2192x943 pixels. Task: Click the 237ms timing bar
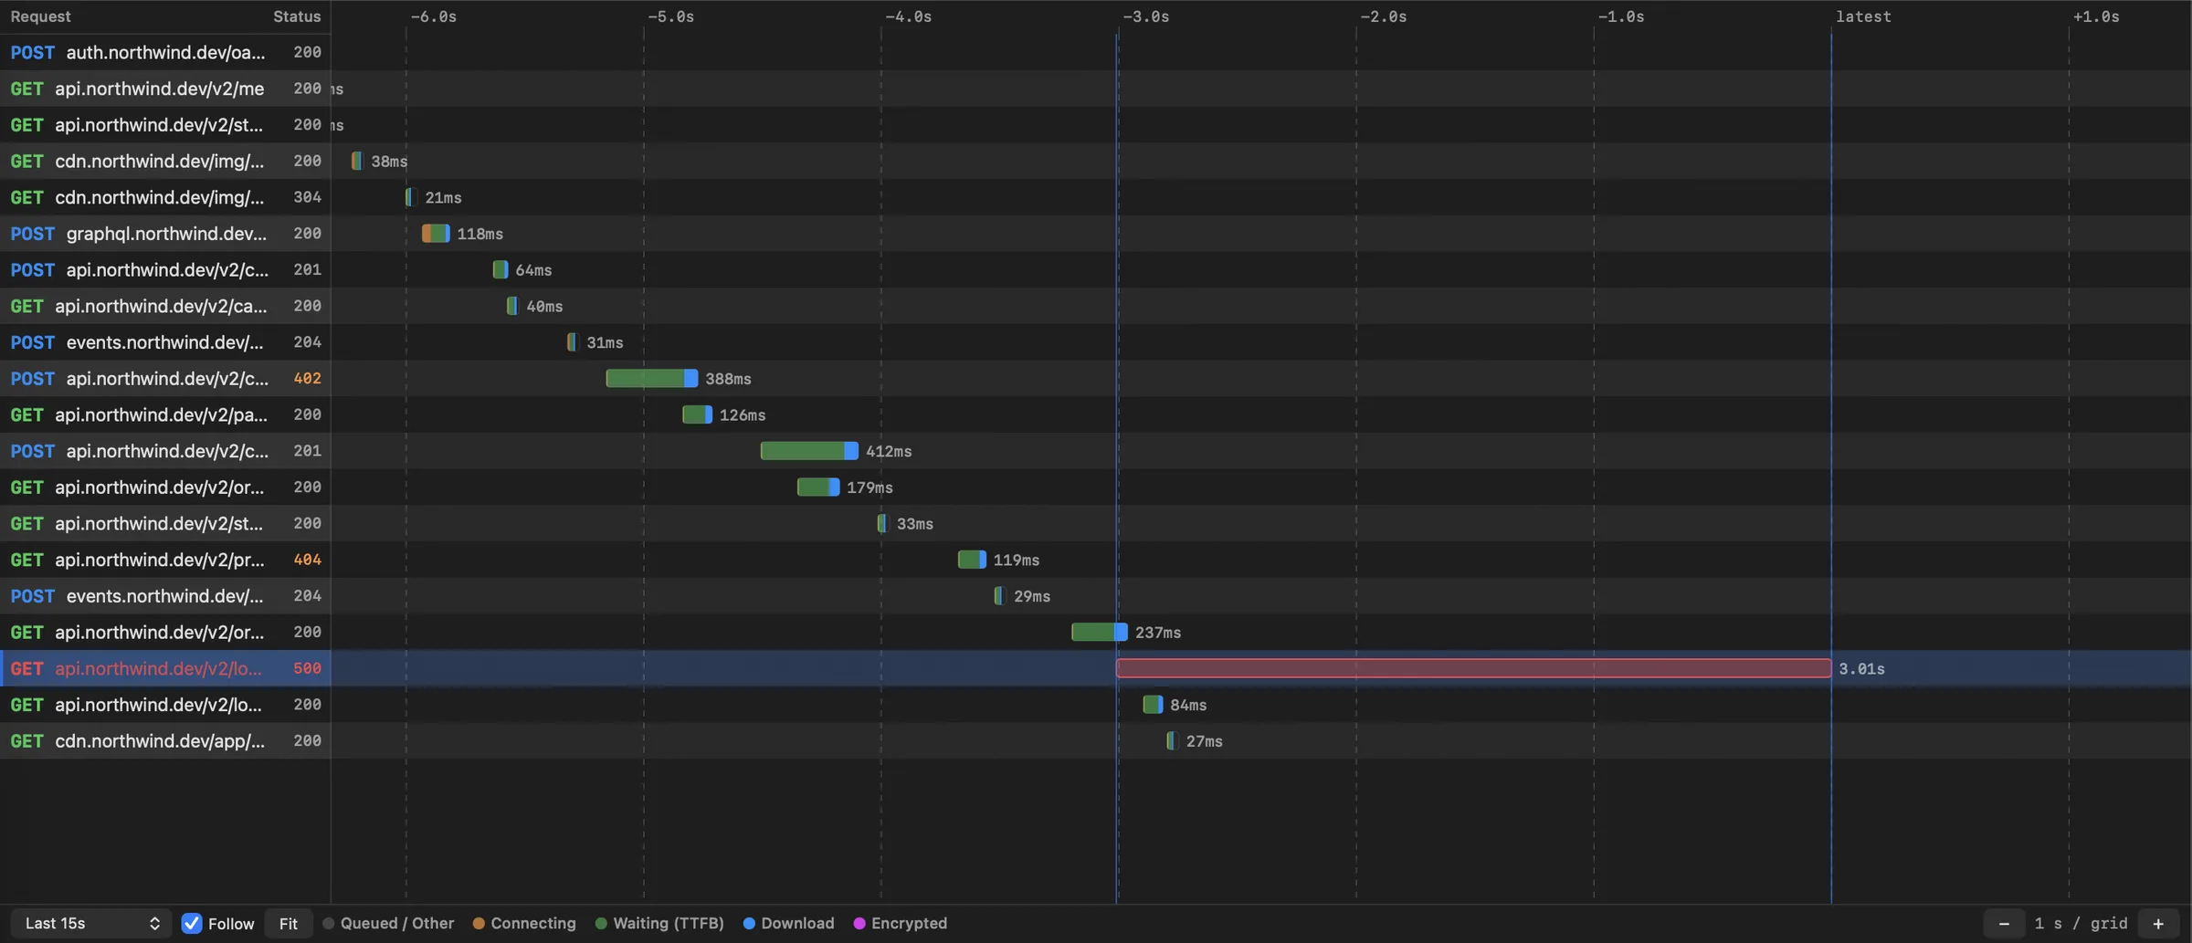[1100, 632]
